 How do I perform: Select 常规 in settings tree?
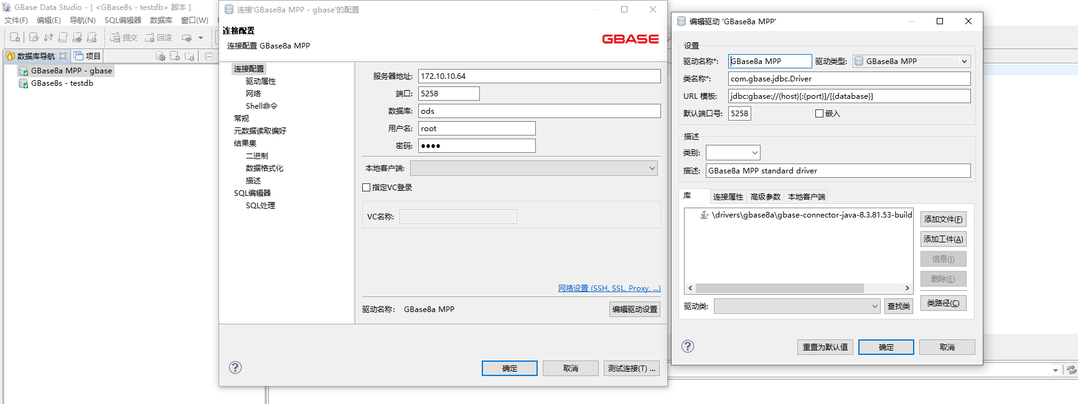241,119
